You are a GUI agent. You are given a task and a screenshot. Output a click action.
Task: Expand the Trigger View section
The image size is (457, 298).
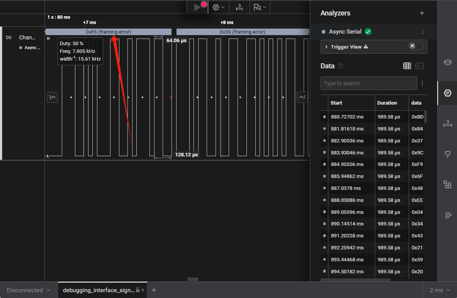326,47
